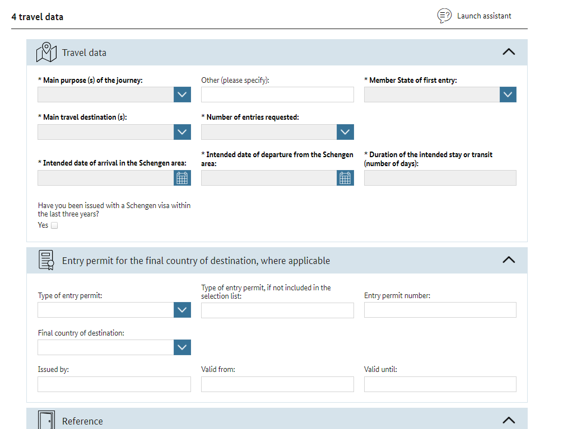Viewport: 563px width, 429px height.
Task: Click the Issued by input field
Action: 114,384
